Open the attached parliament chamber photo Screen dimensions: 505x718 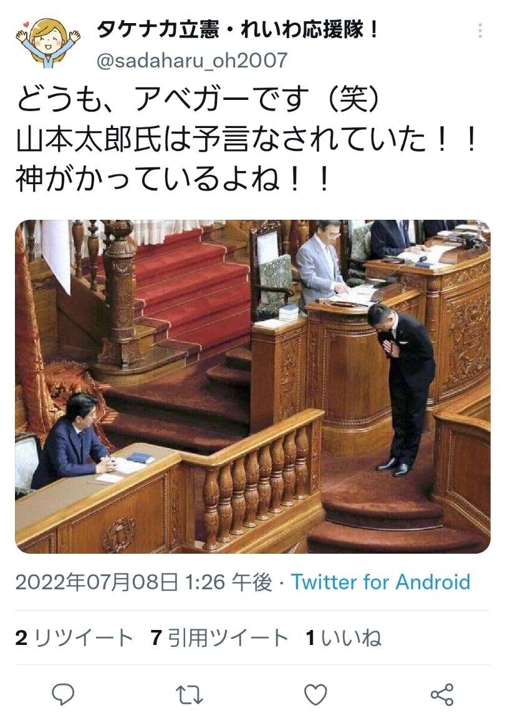pyautogui.click(x=252, y=386)
